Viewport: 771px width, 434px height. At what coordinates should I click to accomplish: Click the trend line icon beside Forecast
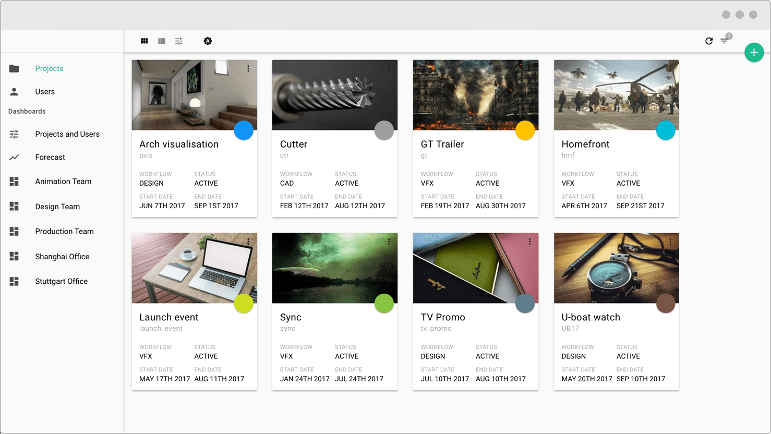pos(14,157)
